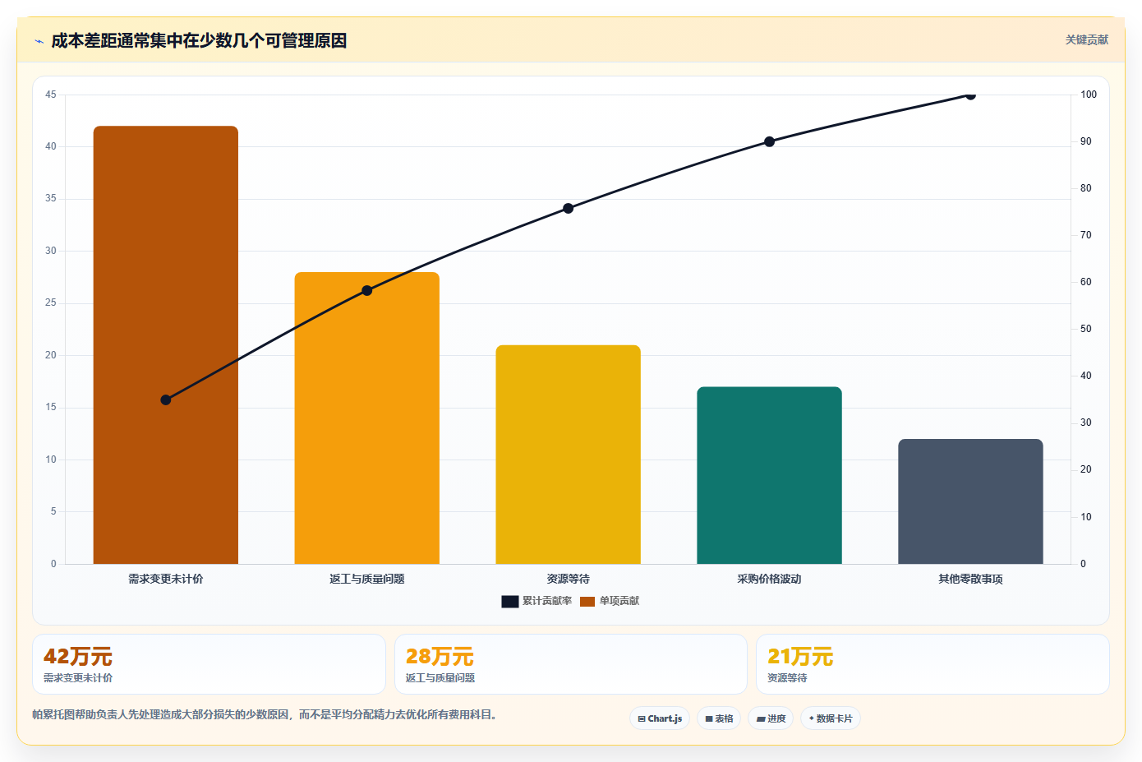Click the right axis value 100
The image size is (1142, 762).
pos(1089,95)
